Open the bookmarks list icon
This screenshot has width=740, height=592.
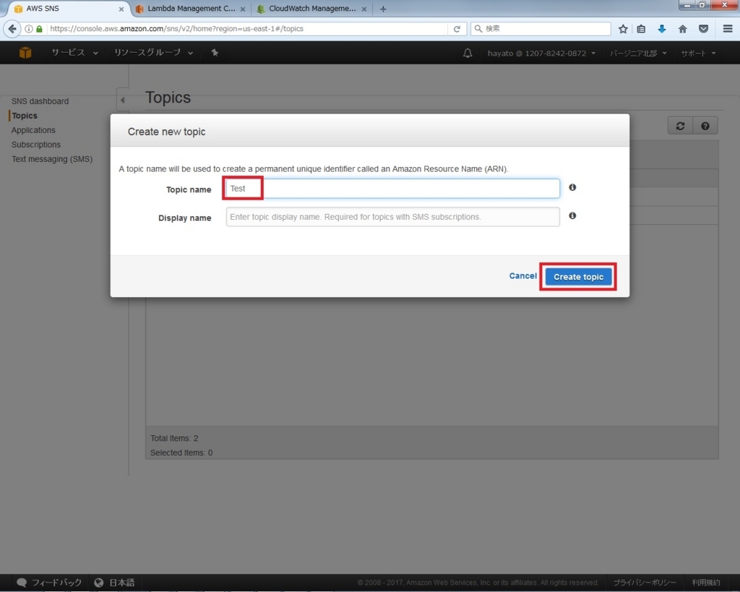(641, 29)
